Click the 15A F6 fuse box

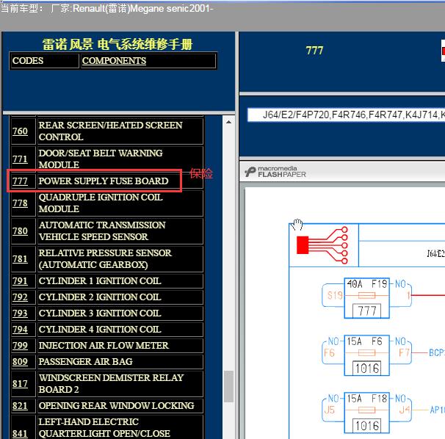(x=366, y=355)
